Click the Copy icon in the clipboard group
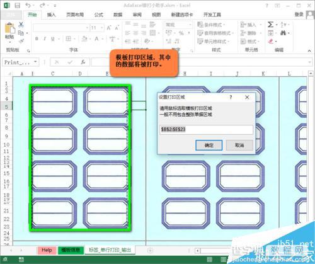Viewport: 315px width, 264px height. (21, 33)
